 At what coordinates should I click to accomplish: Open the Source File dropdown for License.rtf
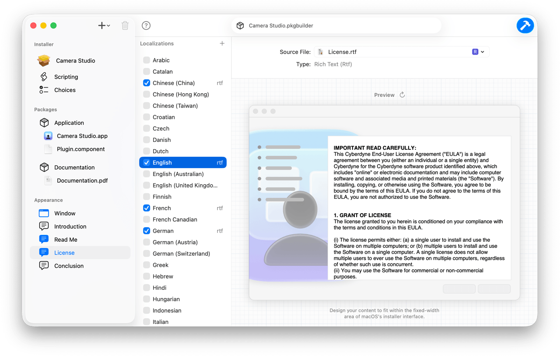[x=483, y=51]
